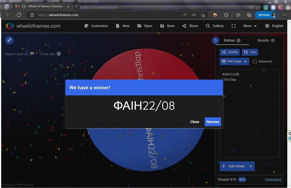
Task: Click the blue pencil edit icon
Action: pos(9,40)
